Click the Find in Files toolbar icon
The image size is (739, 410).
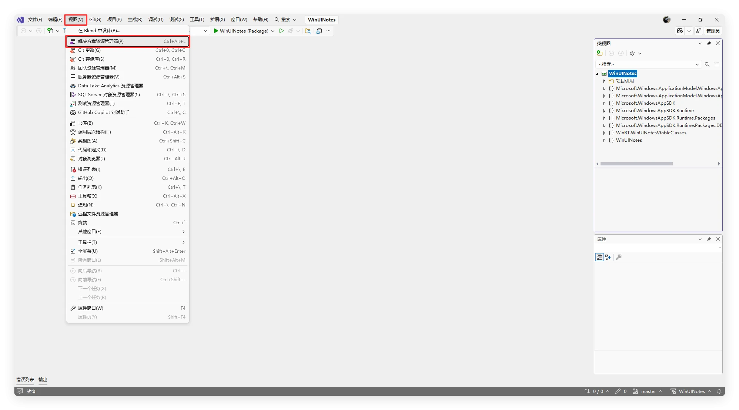[x=308, y=31]
